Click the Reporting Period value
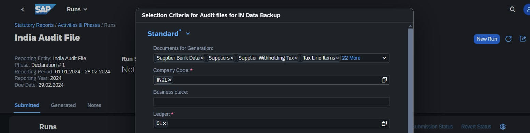 (83, 72)
